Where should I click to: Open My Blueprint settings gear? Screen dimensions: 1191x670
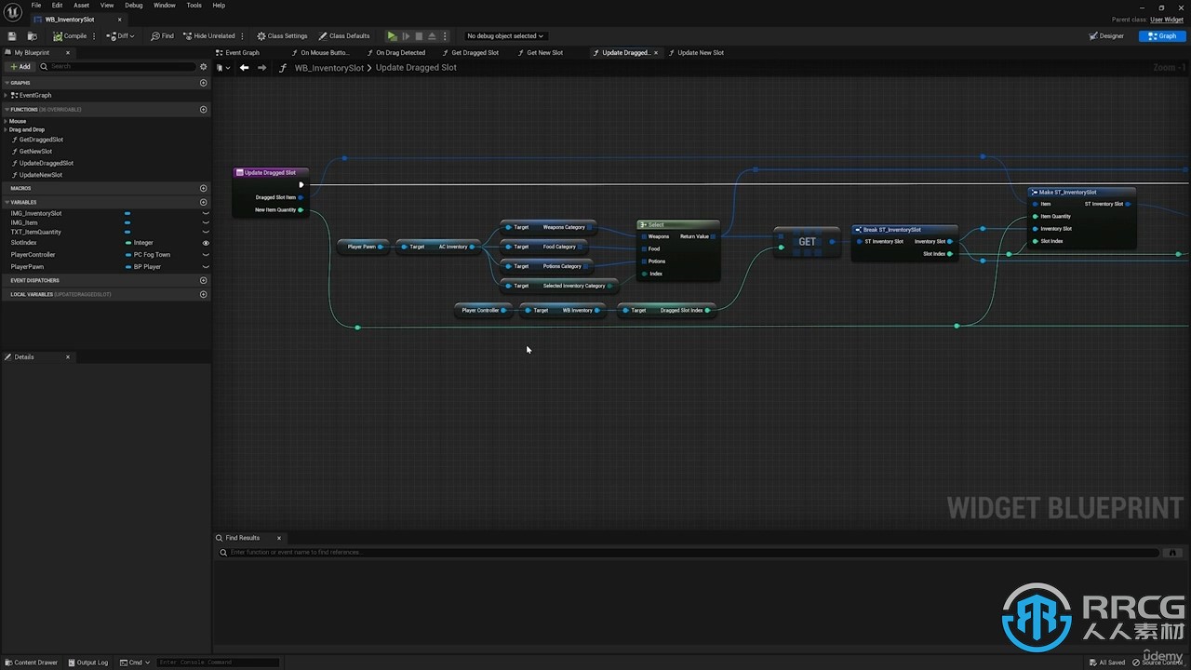(x=204, y=67)
